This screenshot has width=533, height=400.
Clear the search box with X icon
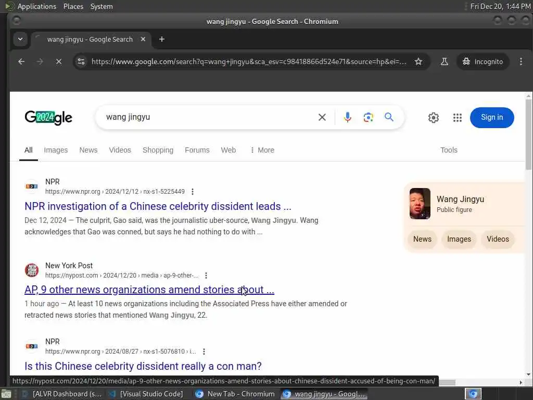click(322, 117)
